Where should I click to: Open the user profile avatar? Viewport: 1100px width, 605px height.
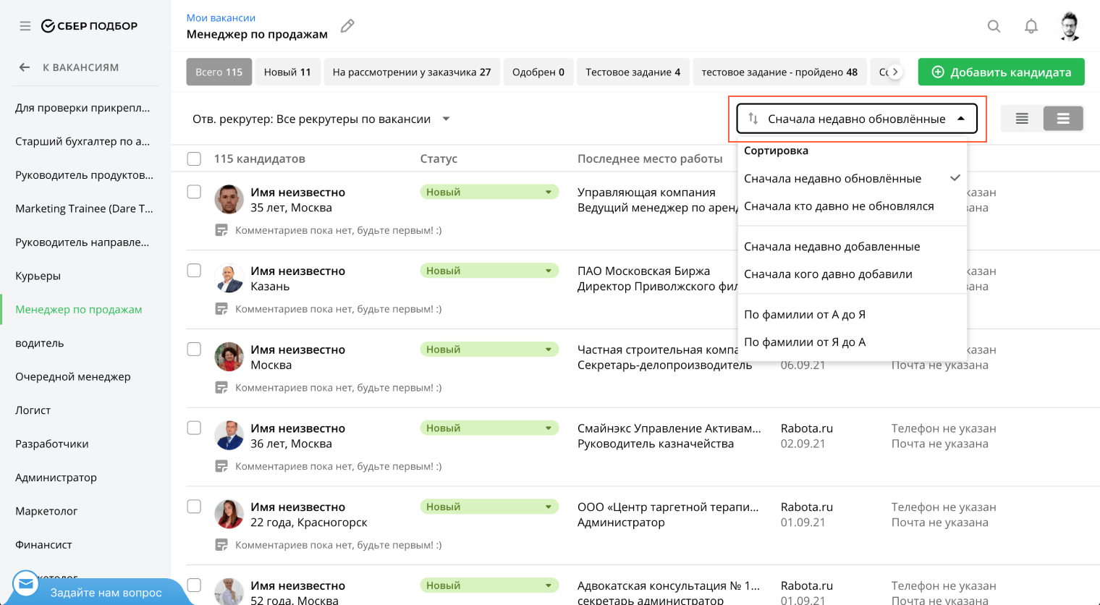[x=1070, y=26]
